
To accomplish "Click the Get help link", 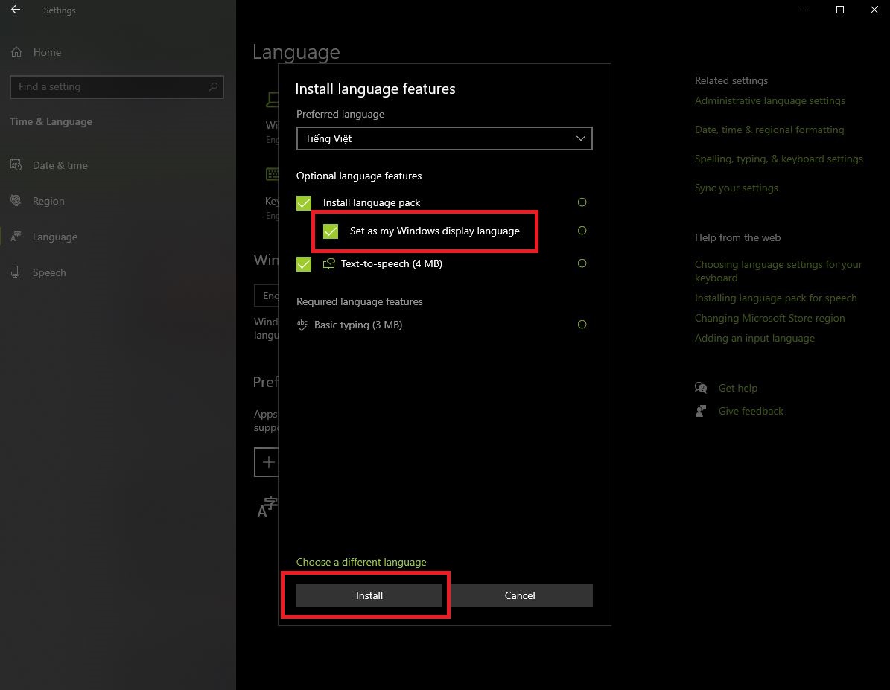I will click(x=738, y=388).
